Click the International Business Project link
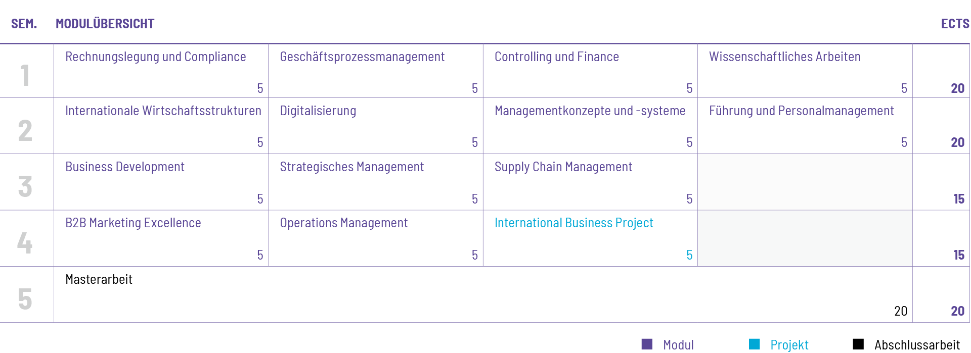This screenshot has width=971, height=353. 573,223
